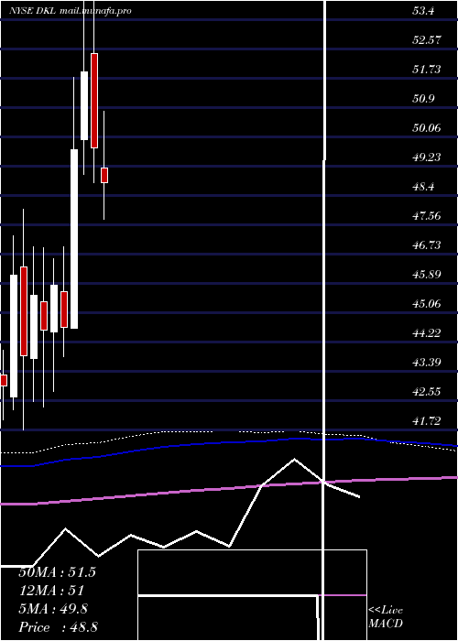458x641 pixels.
Task: Click the small red candlestick near 49.23
Action: [104, 176]
